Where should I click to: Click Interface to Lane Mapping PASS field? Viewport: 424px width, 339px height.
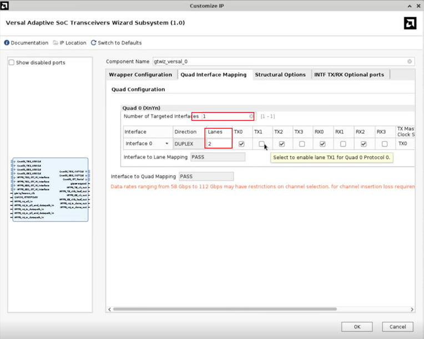point(218,157)
